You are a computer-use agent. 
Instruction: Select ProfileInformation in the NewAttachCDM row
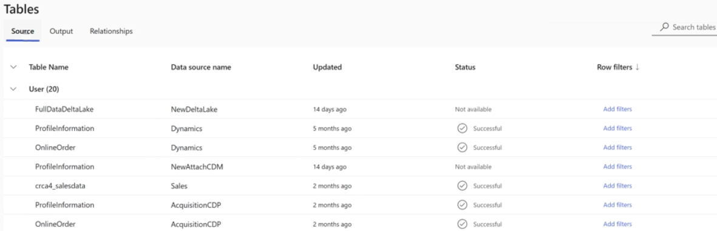[x=64, y=167]
